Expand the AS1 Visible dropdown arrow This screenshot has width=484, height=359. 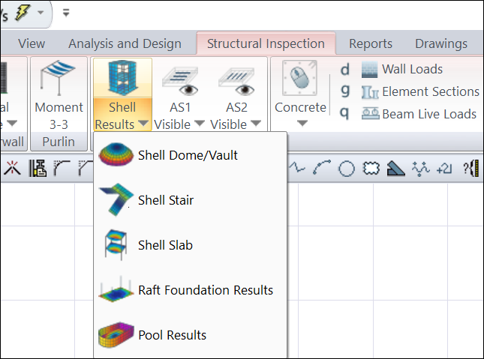[x=199, y=124]
